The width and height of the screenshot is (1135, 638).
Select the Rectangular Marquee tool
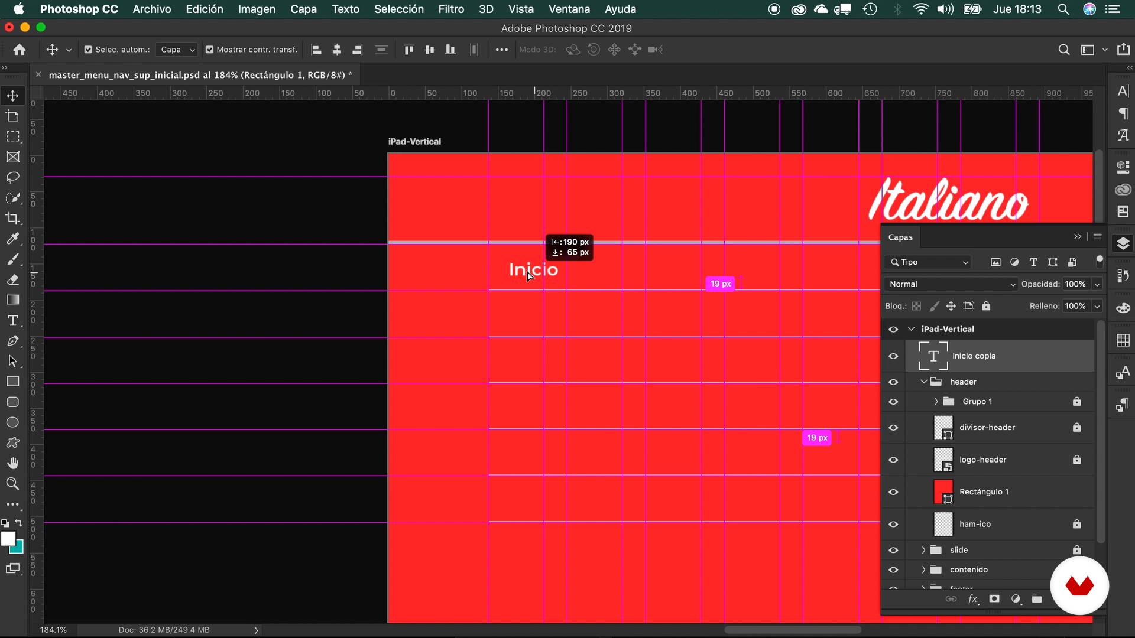pyautogui.click(x=12, y=136)
